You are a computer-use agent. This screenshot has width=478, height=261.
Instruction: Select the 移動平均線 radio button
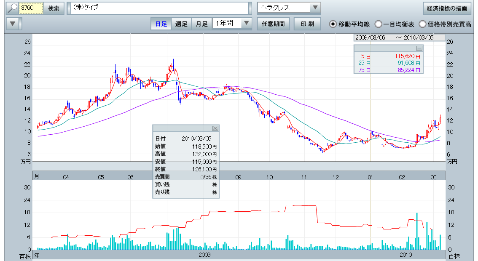tap(333, 24)
